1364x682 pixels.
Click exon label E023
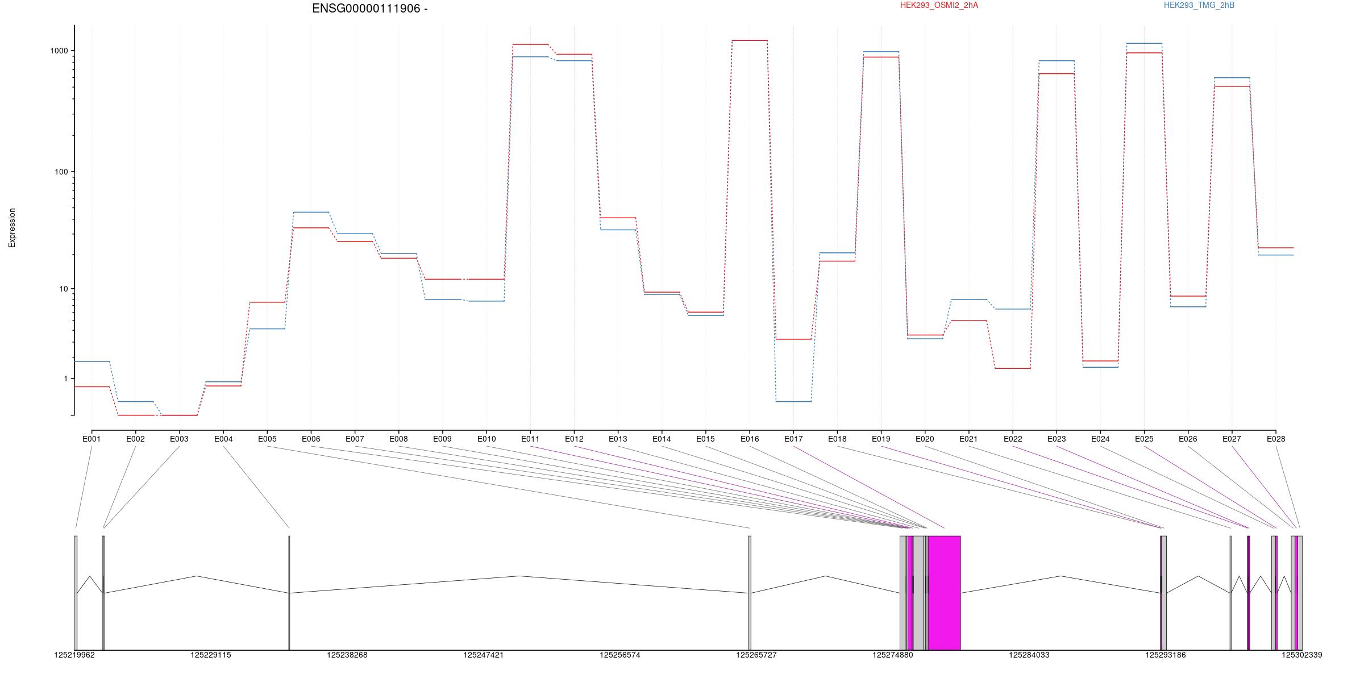(1057, 439)
